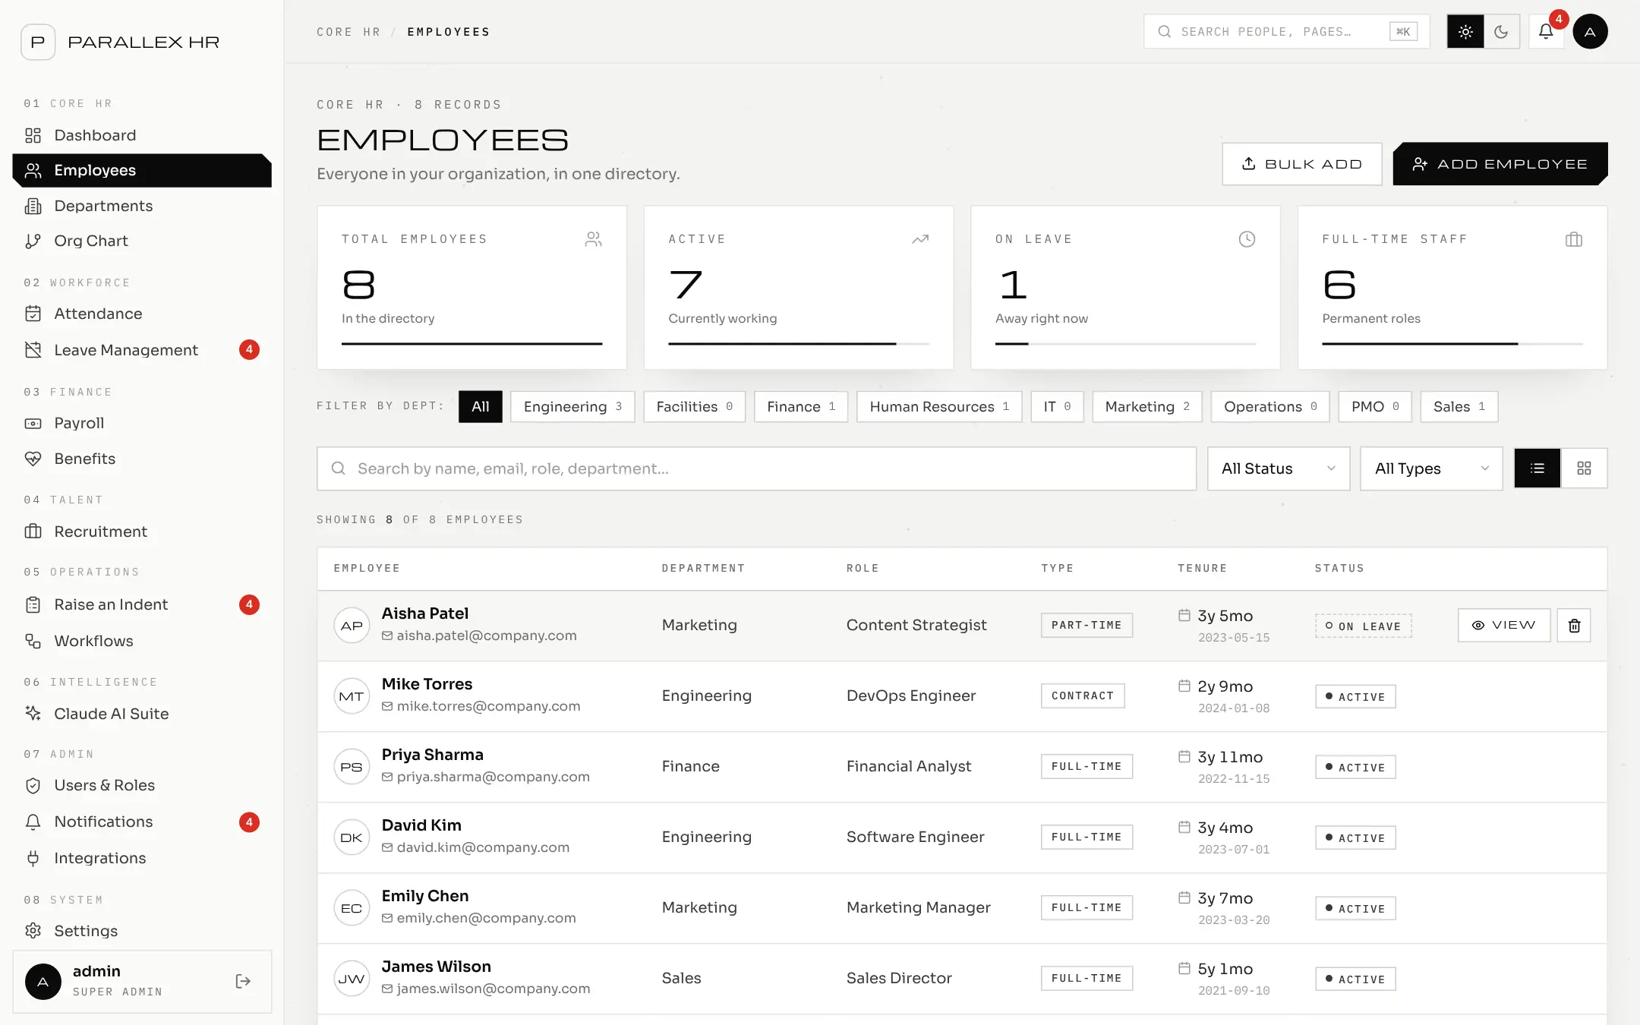Open the All Status dropdown
This screenshot has height=1025, width=1640.
pyautogui.click(x=1279, y=468)
